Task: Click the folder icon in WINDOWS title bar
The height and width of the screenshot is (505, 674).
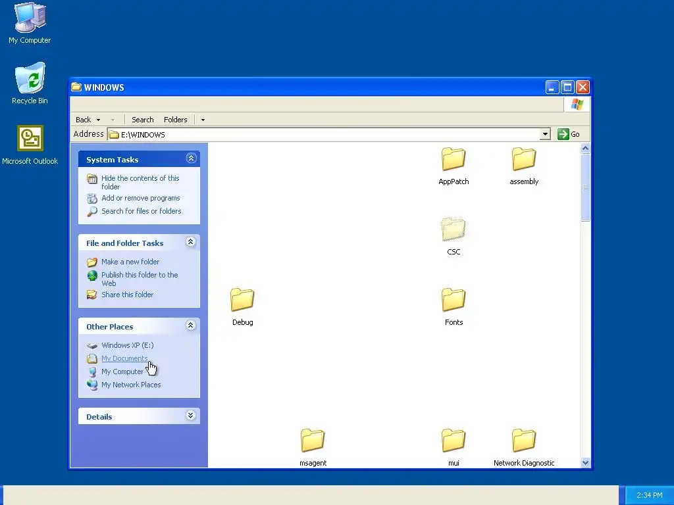Action: point(76,87)
